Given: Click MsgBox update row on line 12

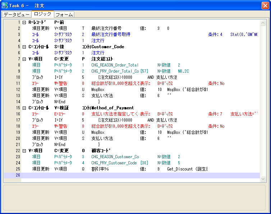Looking at the screenshot, I should point(132,90).
